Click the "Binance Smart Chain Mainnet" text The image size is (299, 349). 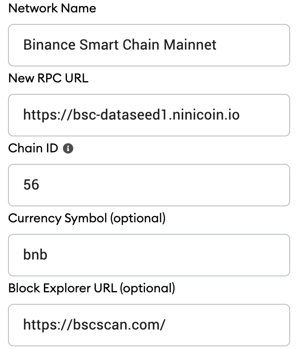point(120,45)
